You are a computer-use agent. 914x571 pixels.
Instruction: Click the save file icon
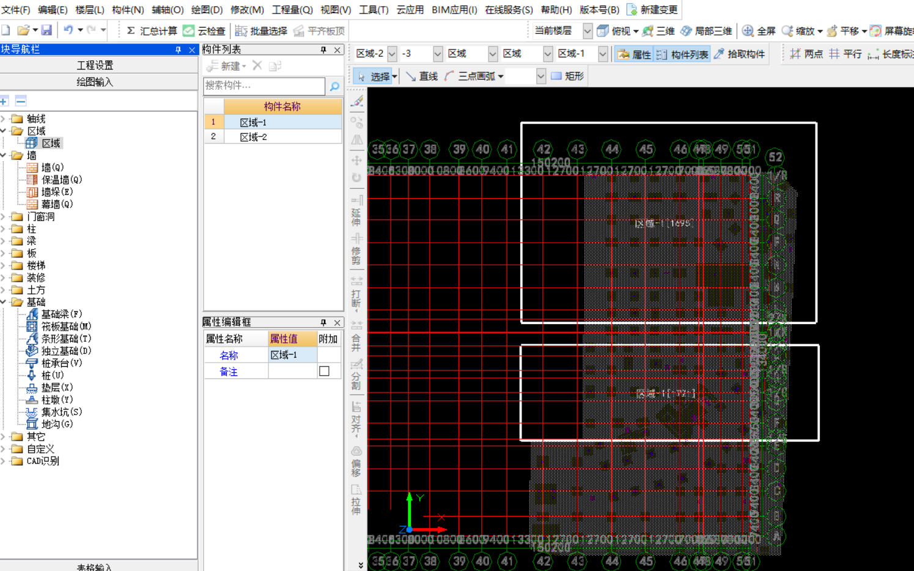coord(46,30)
